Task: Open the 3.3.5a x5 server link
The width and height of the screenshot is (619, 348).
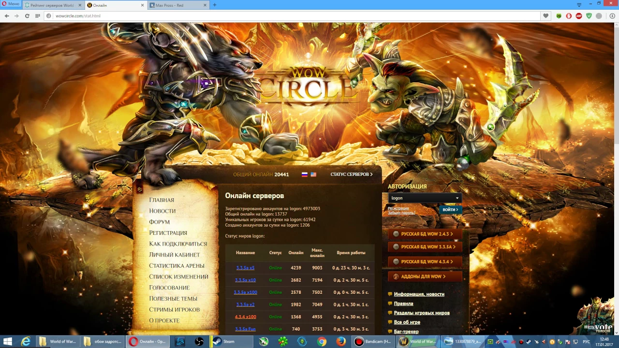Action: click(245, 268)
